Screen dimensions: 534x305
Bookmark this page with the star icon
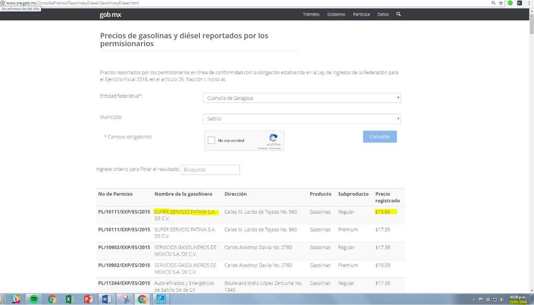[x=501, y=3]
